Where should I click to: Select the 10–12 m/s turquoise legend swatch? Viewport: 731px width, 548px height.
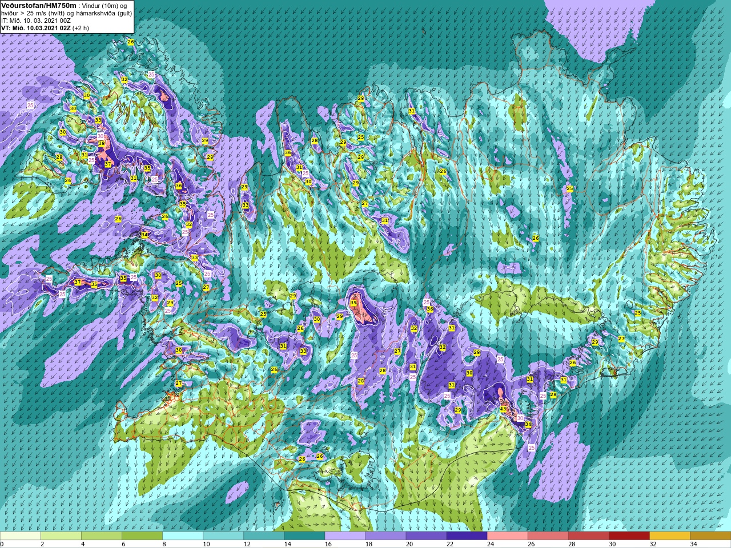(223, 536)
